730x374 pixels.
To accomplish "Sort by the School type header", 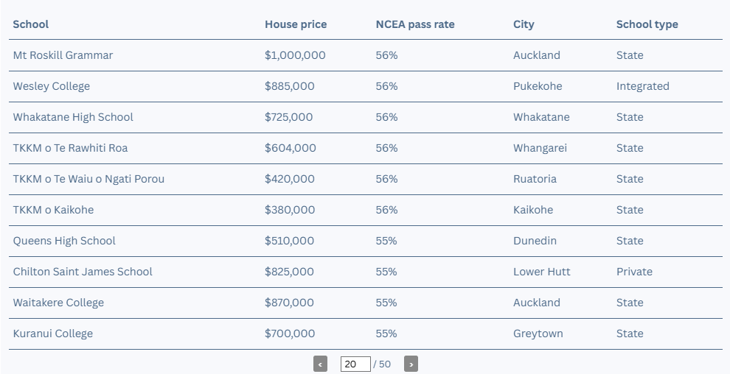I will coord(647,24).
